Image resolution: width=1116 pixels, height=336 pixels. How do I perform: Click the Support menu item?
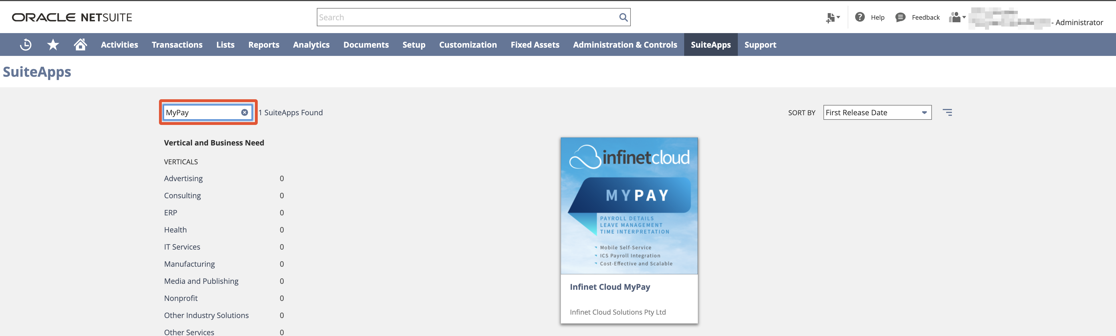click(760, 44)
